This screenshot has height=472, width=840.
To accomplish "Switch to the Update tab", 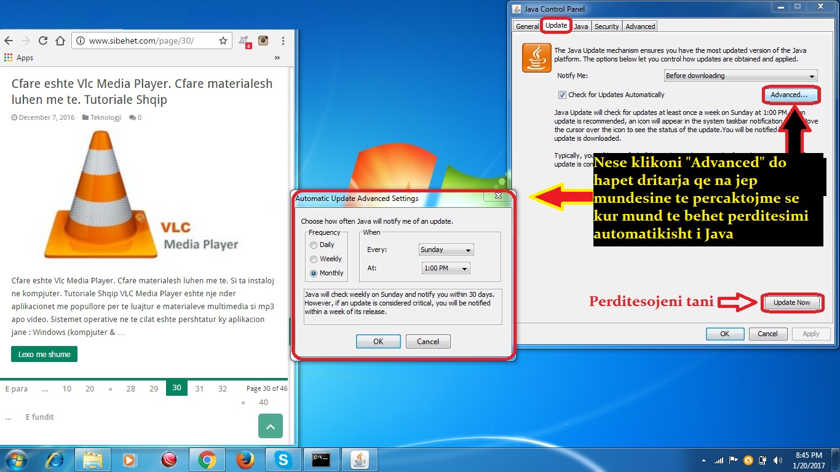I will pyautogui.click(x=557, y=26).
